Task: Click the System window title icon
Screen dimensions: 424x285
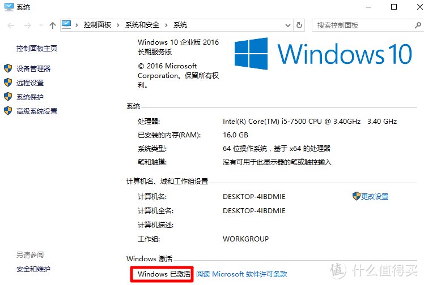Action: tap(9, 7)
